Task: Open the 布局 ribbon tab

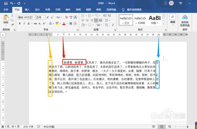Action: point(48,10)
